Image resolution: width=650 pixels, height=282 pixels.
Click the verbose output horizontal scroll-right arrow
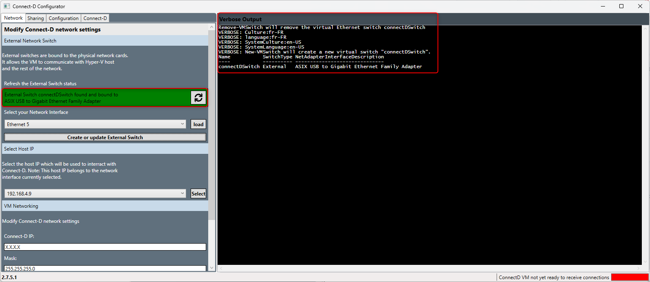[639, 268]
